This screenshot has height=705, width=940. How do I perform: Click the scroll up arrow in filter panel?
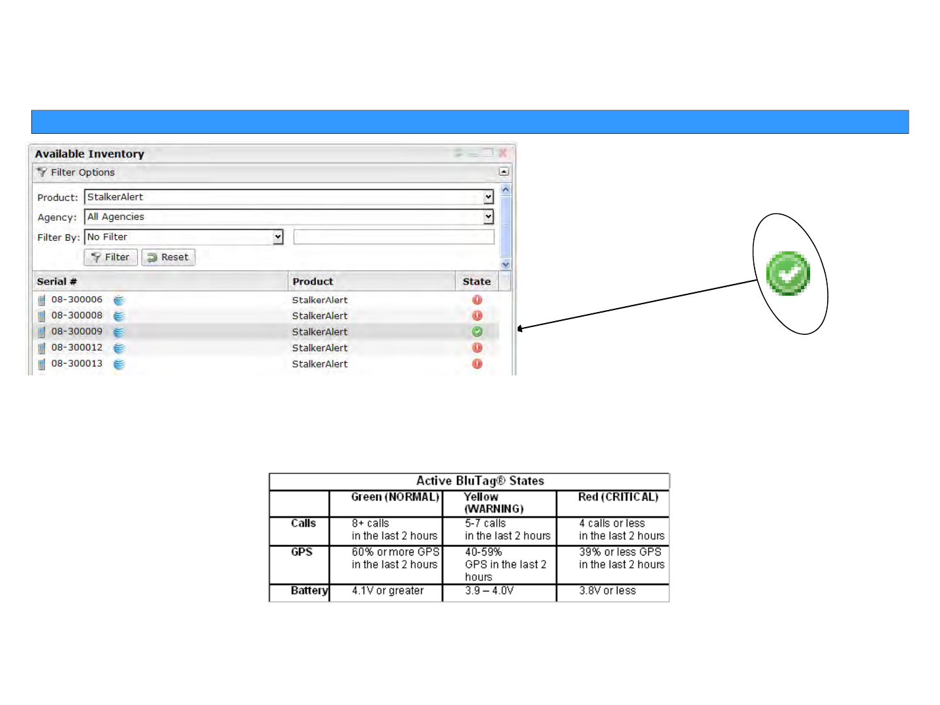505,189
